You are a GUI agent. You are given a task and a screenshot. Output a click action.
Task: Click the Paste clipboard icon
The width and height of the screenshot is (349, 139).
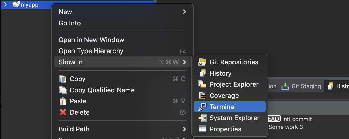(x=63, y=101)
